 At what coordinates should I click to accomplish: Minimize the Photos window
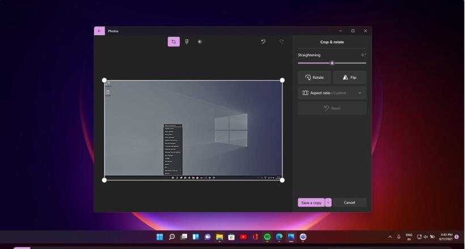340,31
